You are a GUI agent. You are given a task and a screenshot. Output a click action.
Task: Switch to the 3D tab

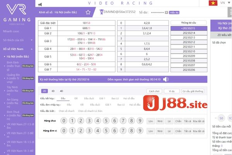click(53, 91)
